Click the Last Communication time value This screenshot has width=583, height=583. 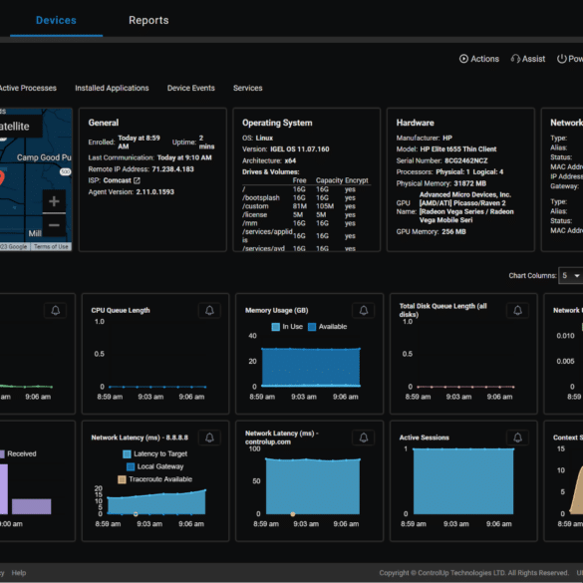184,157
